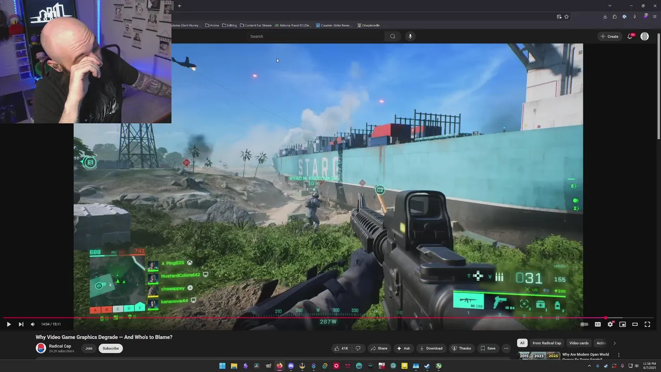Open the Anime bookmarks folder
Screen dimensions: 661x372
coord(212,25)
